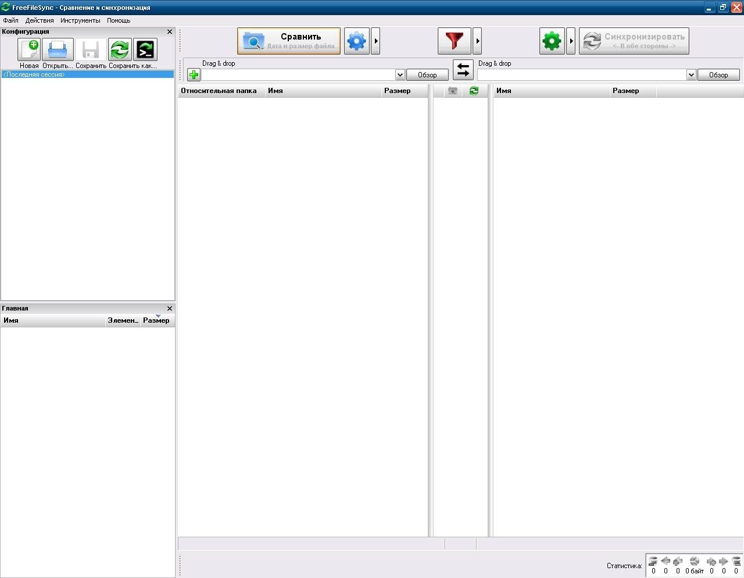Click into the left folder path field
This screenshot has height=578, width=744.
tap(298, 75)
